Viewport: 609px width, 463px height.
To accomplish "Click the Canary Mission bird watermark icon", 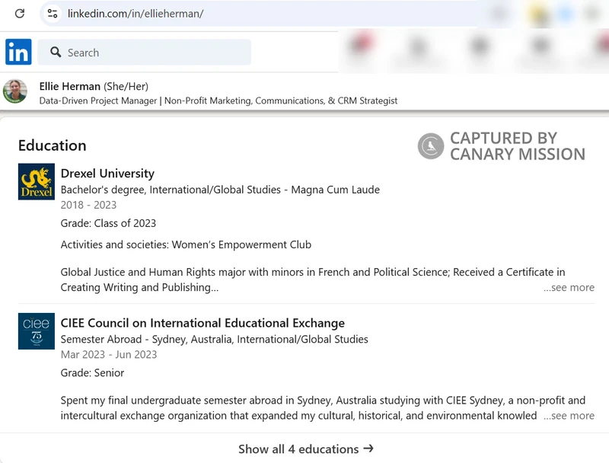I will pyautogui.click(x=431, y=146).
